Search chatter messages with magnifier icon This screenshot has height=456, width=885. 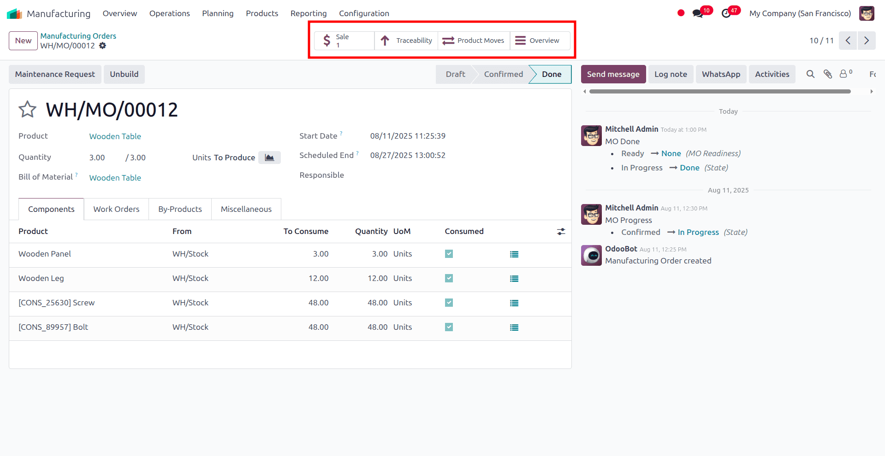810,74
